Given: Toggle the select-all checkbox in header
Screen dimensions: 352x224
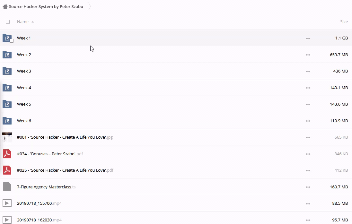Looking at the screenshot, I should click(x=8, y=22).
